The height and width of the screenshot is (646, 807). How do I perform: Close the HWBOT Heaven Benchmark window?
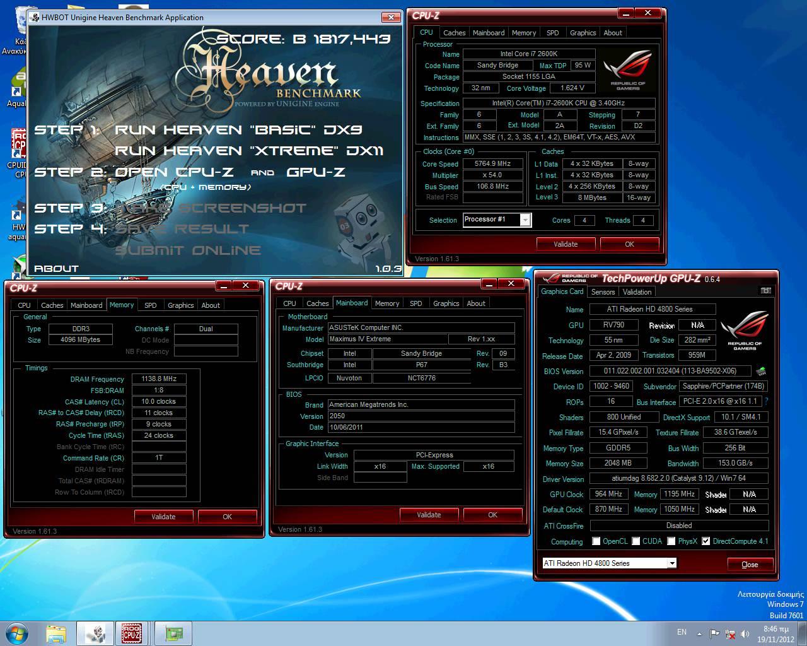pos(392,17)
